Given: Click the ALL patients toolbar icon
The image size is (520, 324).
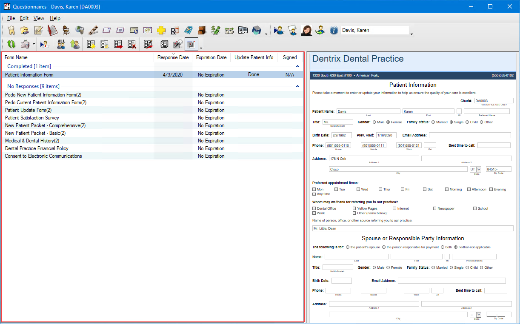Looking at the screenshot, I should point(61,44).
